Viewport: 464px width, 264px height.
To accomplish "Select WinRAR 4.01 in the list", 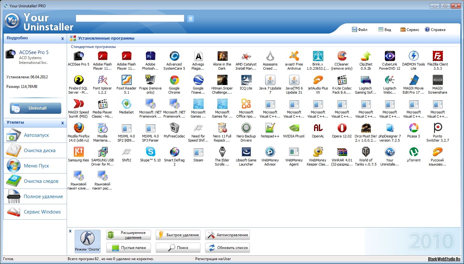I will click(342, 152).
